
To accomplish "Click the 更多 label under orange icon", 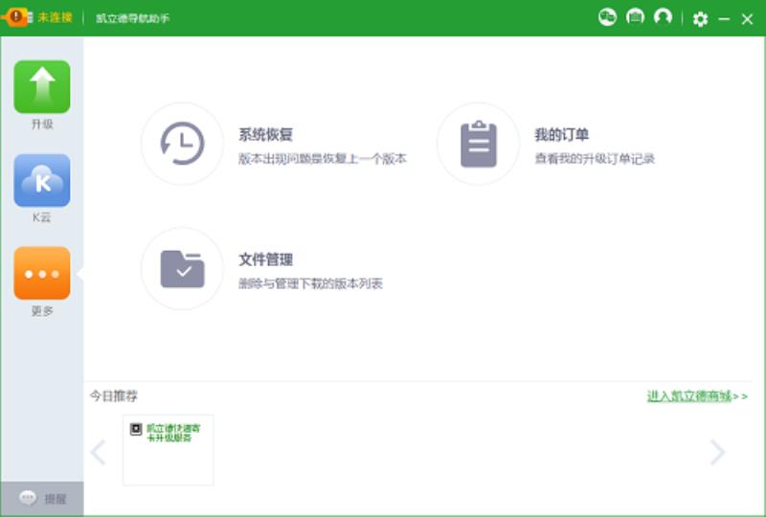I will [x=42, y=311].
